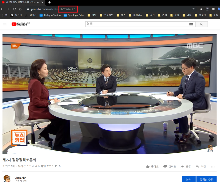Open the on-screen keyboard in search box
Viewport: 220px width, 182px height.
[191, 24]
